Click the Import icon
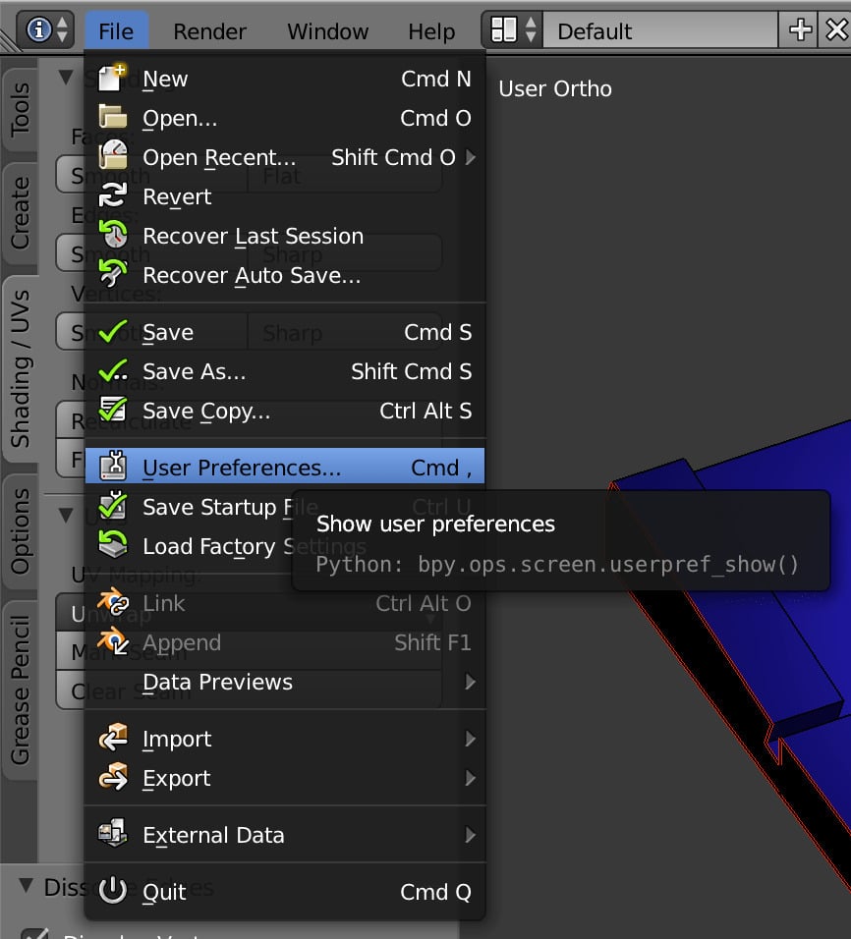851x939 pixels. [x=114, y=739]
